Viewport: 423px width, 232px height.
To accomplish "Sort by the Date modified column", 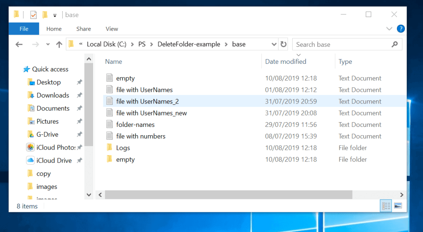I will pos(286,61).
